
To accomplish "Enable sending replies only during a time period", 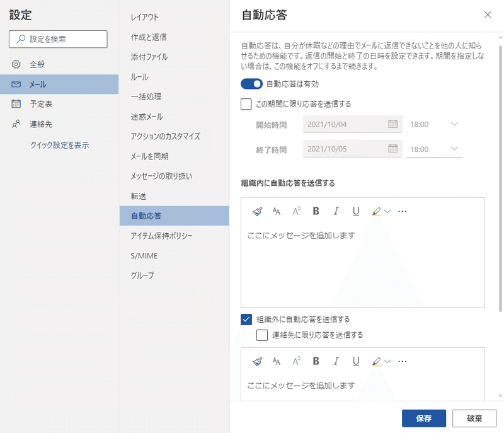I will [246, 103].
